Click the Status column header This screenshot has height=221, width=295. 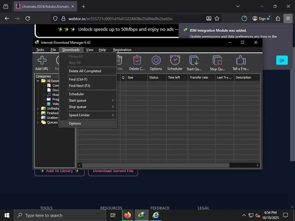(x=157, y=77)
